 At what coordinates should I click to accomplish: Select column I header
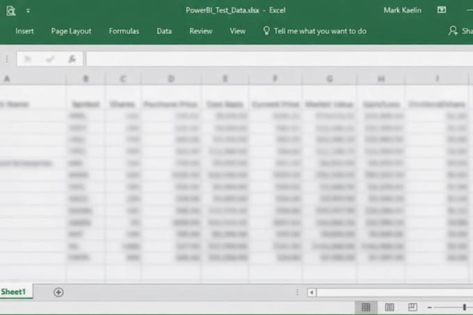[437, 79]
